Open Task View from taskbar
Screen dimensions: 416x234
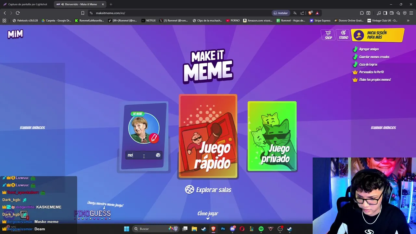point(185,229)
